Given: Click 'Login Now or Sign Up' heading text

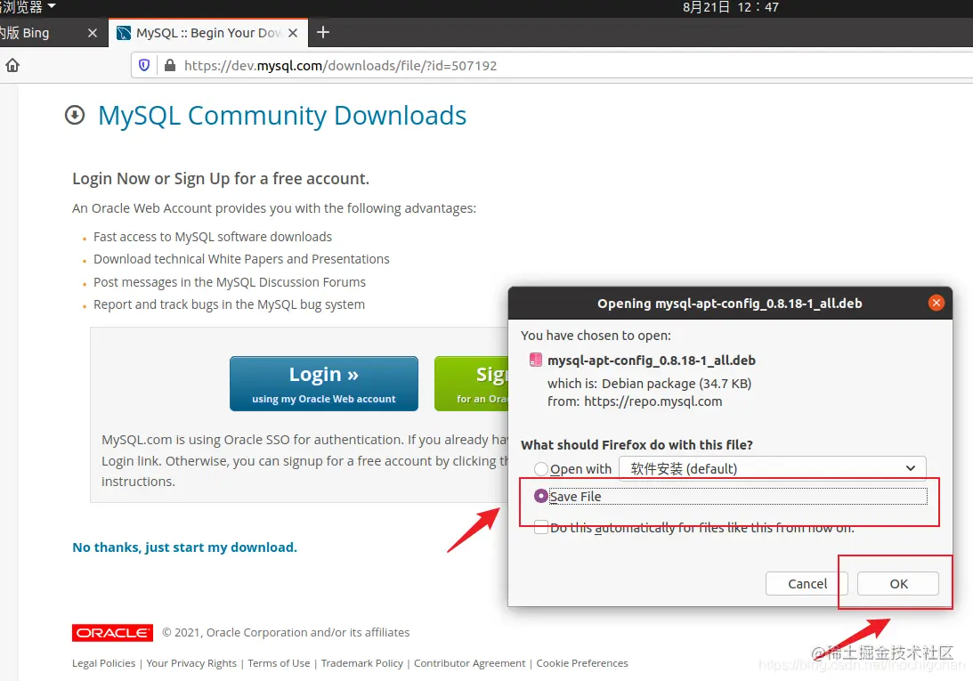Looking at the screenshot, I should [x=221, y=179].
